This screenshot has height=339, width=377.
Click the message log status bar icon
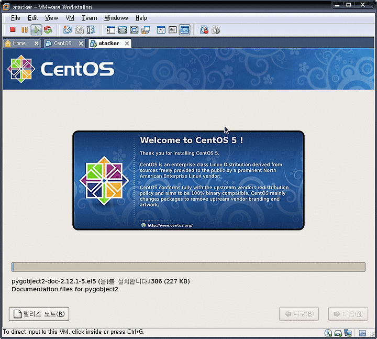tap(362, 333)
